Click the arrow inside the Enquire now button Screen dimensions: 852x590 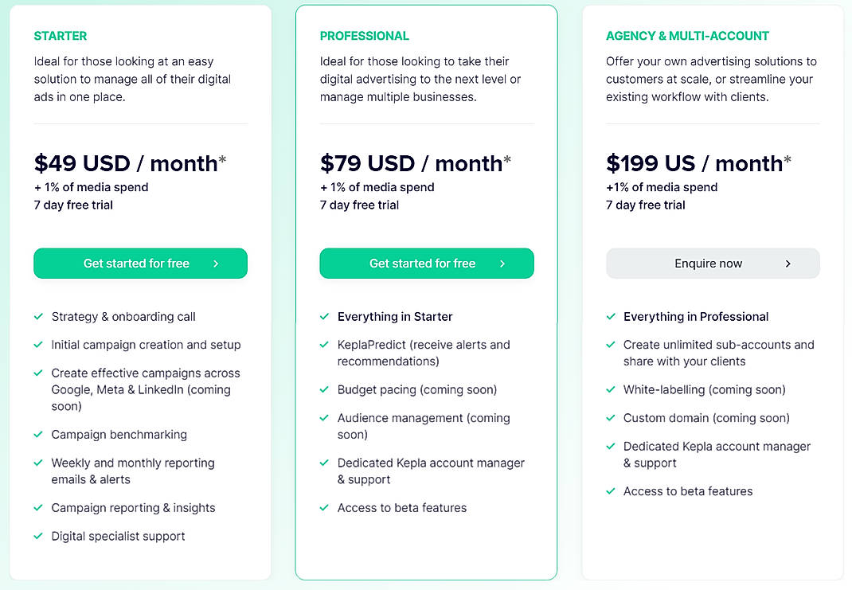tap(788, 263)
